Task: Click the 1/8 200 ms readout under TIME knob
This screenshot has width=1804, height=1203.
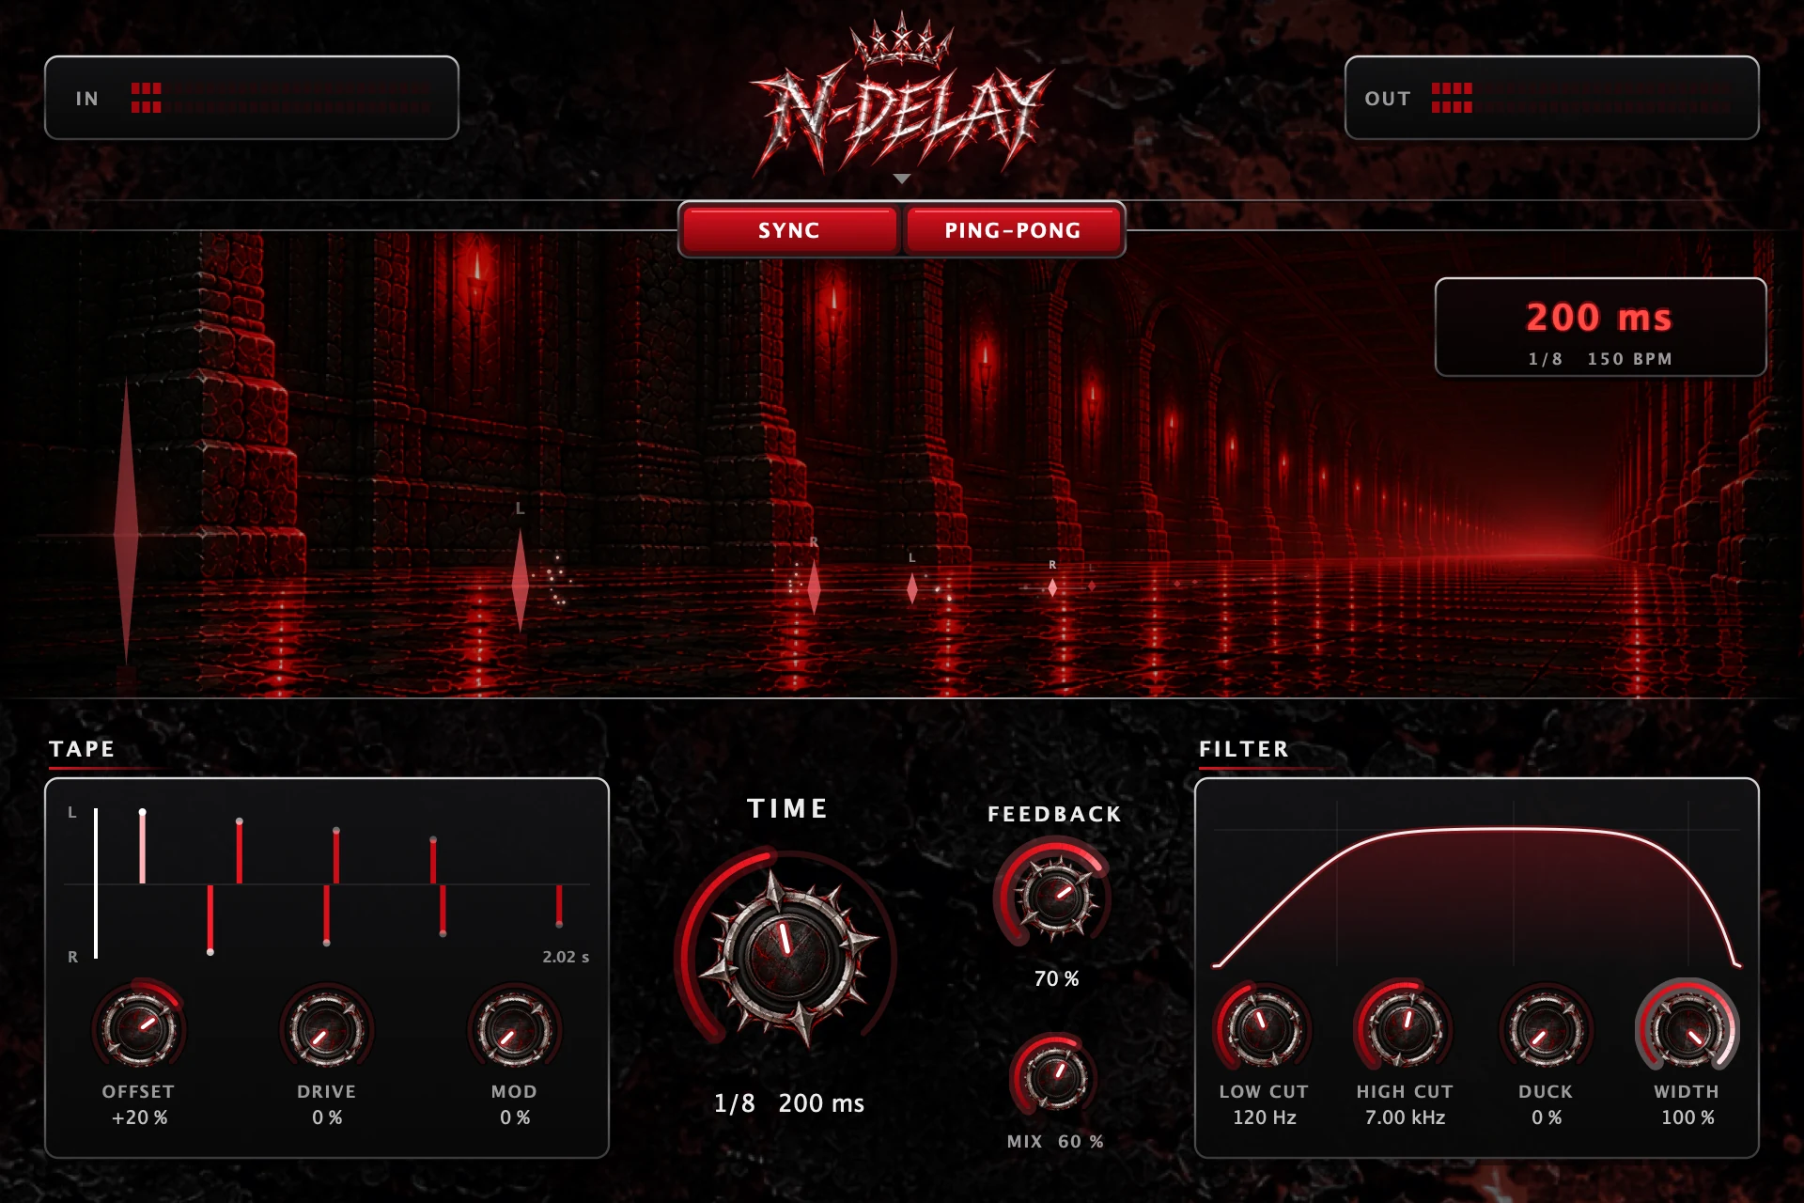Action: (788, 1103)
